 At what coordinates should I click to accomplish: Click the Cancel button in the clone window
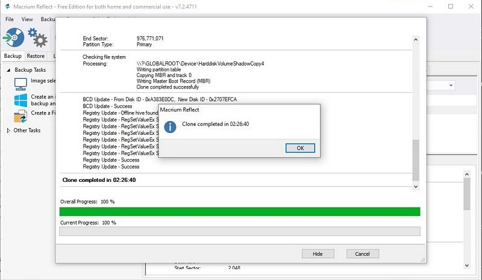[363, 254]
